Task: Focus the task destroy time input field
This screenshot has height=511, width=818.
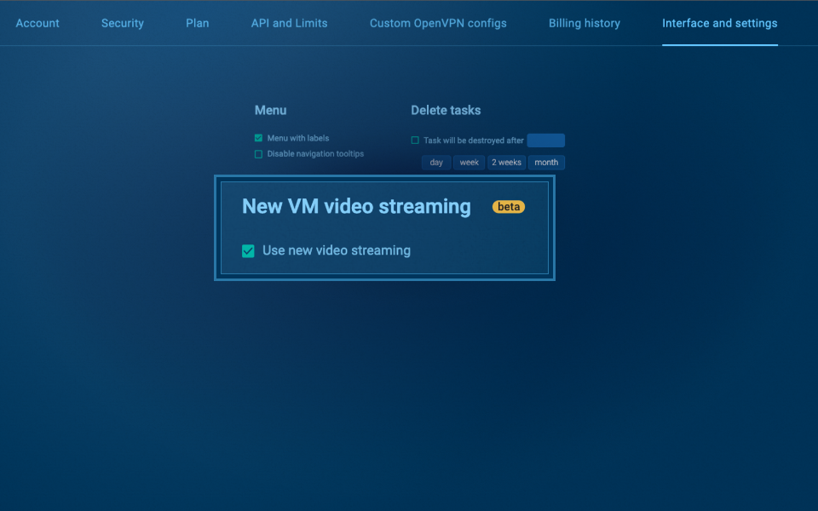Action: tap(545, 141)
